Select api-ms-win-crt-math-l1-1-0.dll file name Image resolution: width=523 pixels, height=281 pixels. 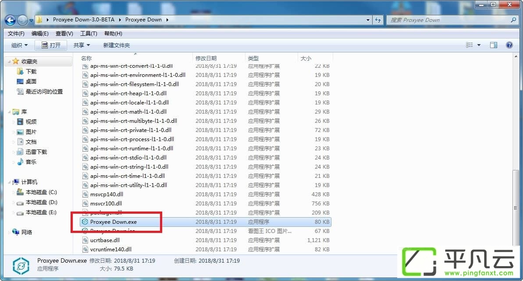tap(128, 112)
